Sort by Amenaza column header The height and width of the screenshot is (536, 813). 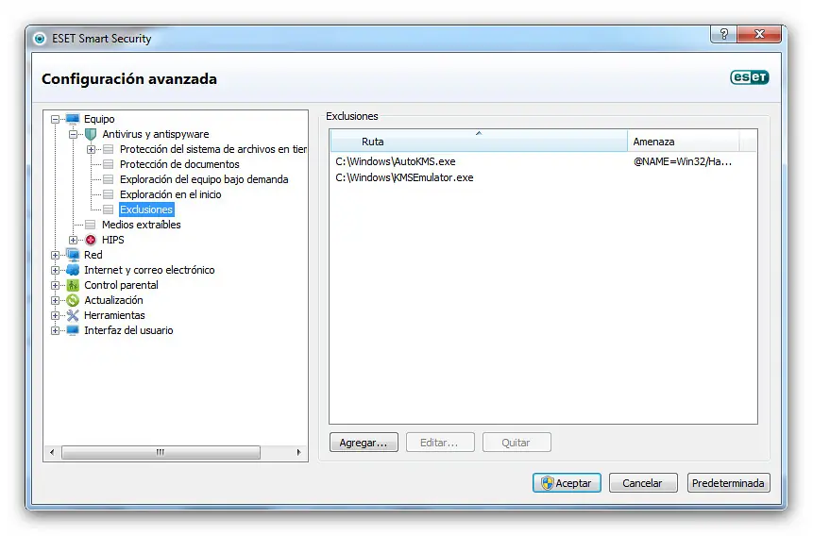point(684,141)
